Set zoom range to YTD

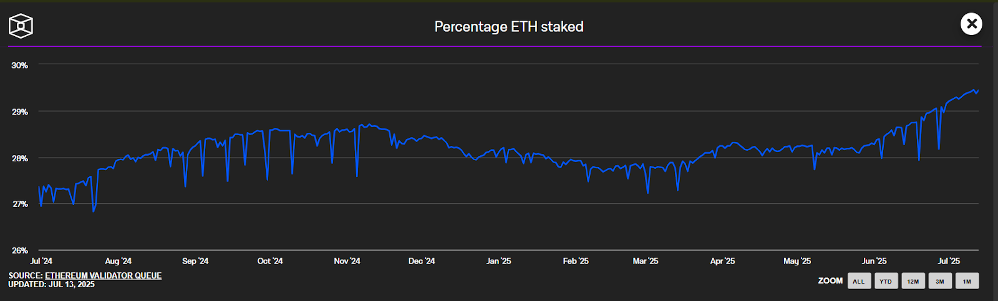[x=886, y=281]
